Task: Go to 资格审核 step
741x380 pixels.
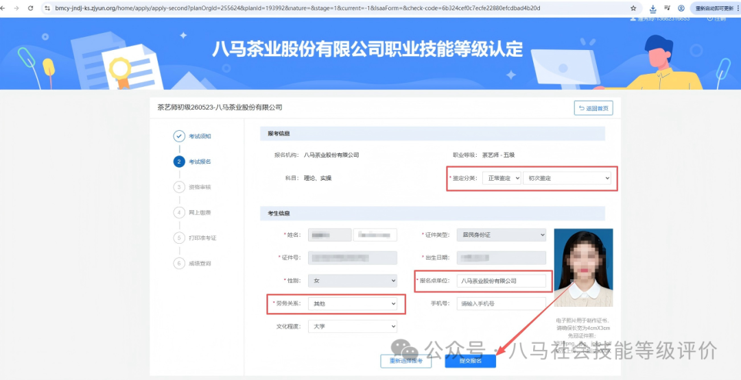Action: (200, 187)
